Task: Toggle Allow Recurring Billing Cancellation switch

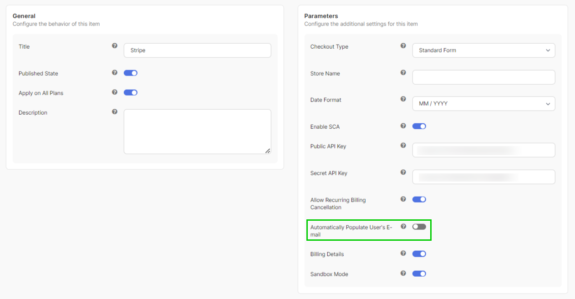Action: pyautogui.click(x=419, y=199)
